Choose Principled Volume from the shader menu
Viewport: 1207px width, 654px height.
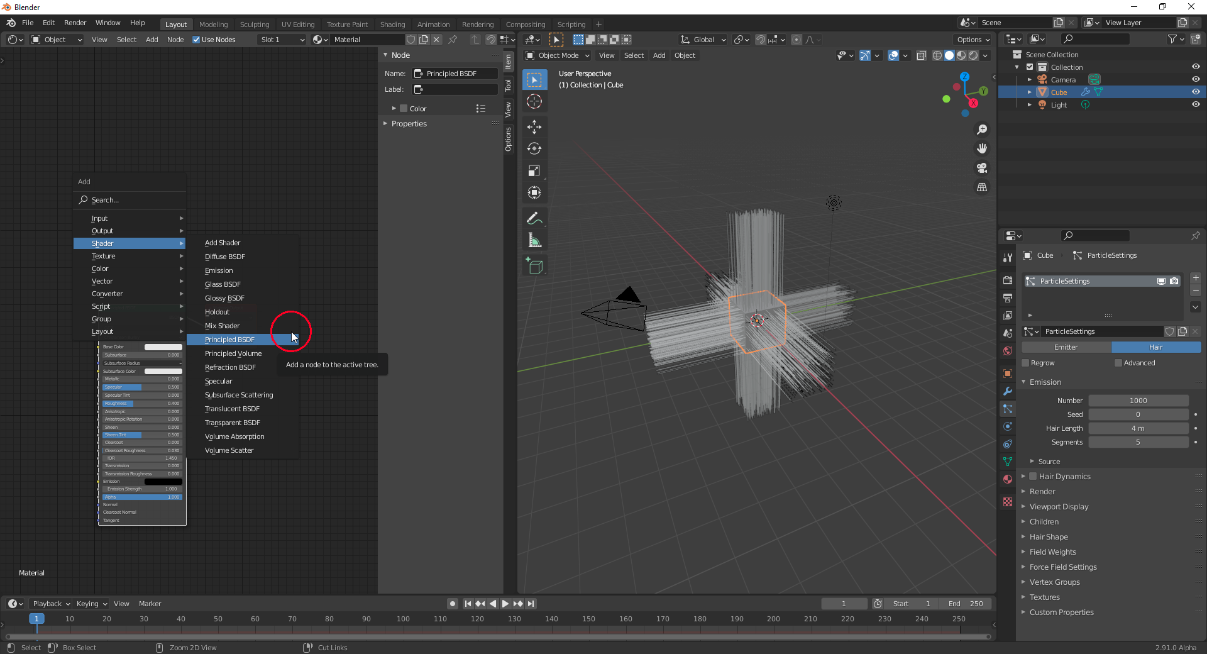(x=233, y=353)
